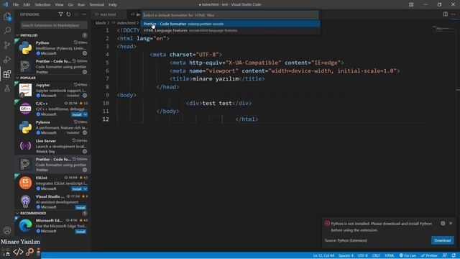Screen dimensions: 460x259
Task: Open the Terminal menu
Action: pos(97,5)
